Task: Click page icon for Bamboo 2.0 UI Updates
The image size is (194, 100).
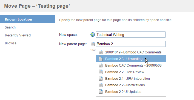Action: click(101, 92)
